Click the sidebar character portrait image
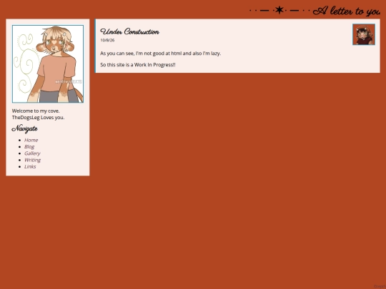386x289 pixels. click(48, 64)
